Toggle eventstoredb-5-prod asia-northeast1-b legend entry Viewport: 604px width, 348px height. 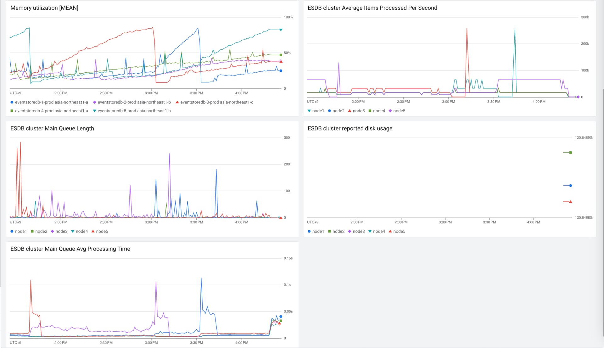(132, 111)
